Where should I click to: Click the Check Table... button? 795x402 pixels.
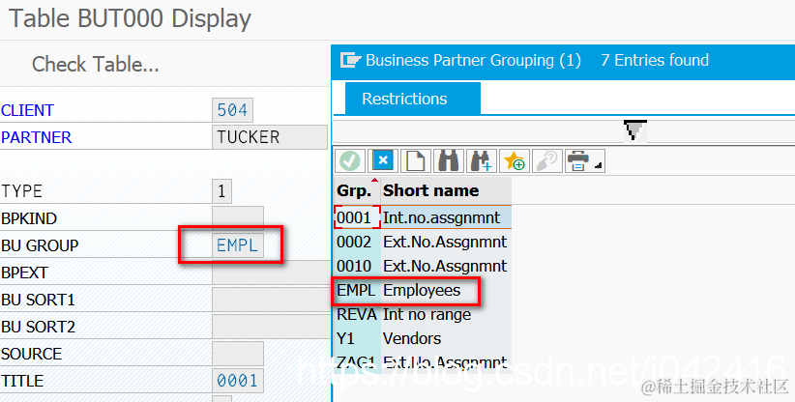(96, 65)
